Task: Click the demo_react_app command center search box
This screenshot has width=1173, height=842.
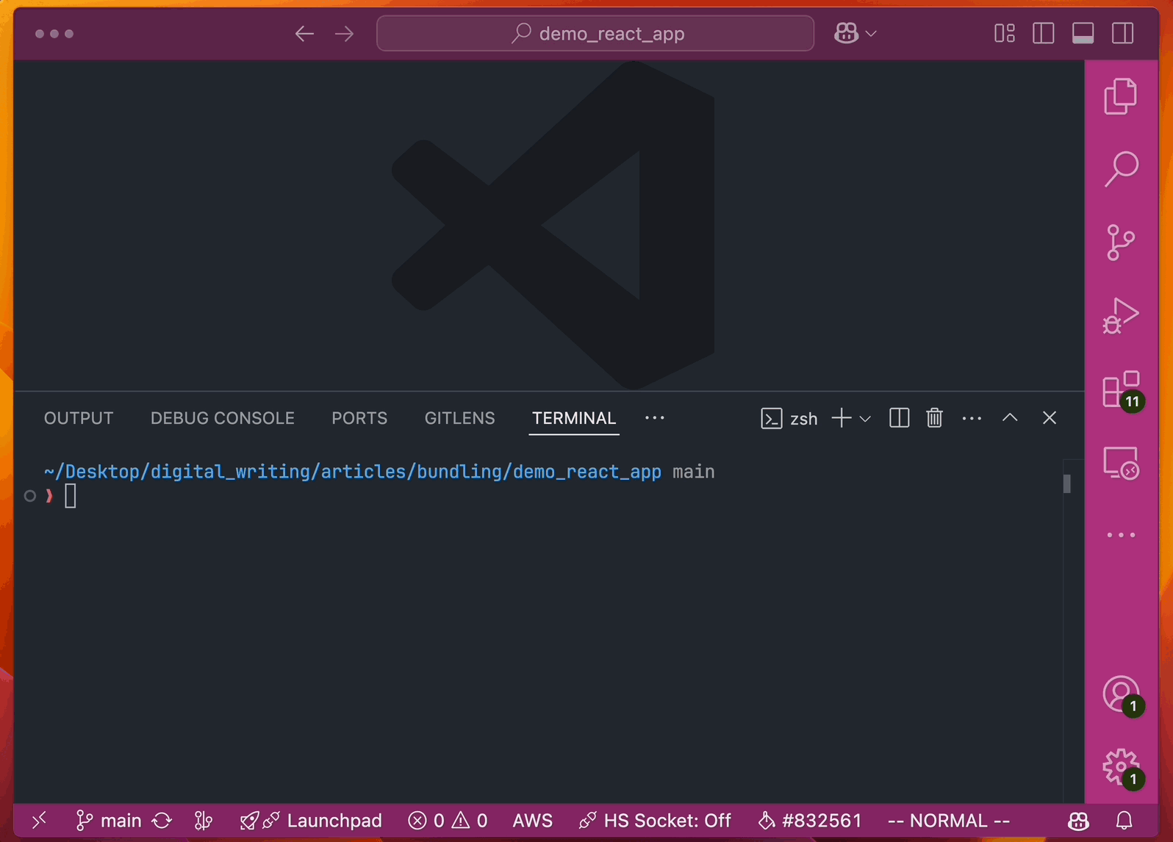Action: (595, 33)
